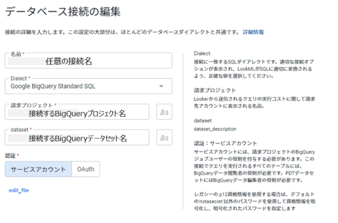Viewport: 338px width, 223px height.
Task: Open the 詳細情報 link
Action: pyautogui.click(x=253, y=32)
